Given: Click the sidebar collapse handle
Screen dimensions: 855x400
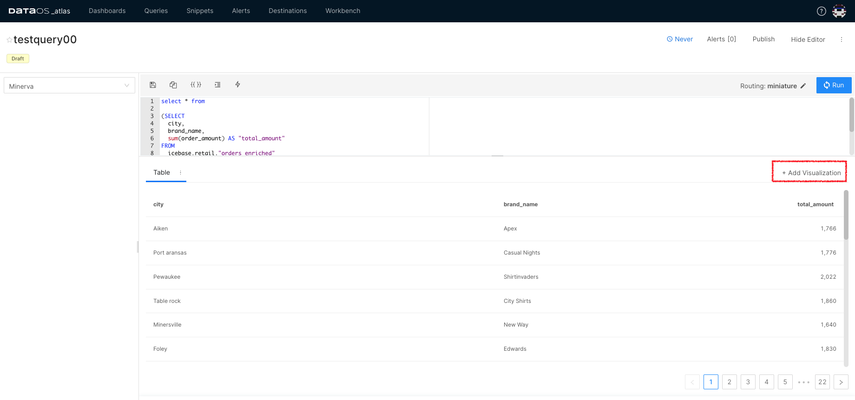Looking at the screenshot, I should click(138, 247).
